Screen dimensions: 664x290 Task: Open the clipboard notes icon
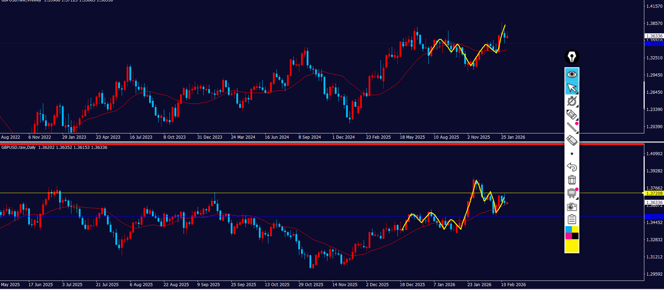pos(572,219)
